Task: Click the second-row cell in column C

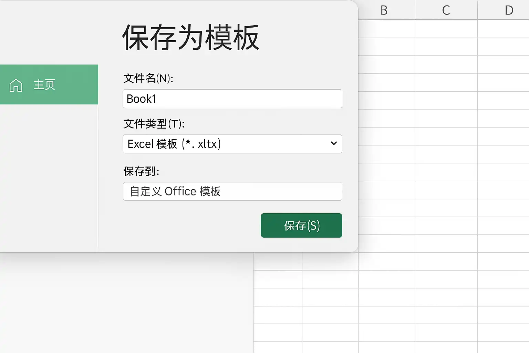Action: [x=446, y=47]
